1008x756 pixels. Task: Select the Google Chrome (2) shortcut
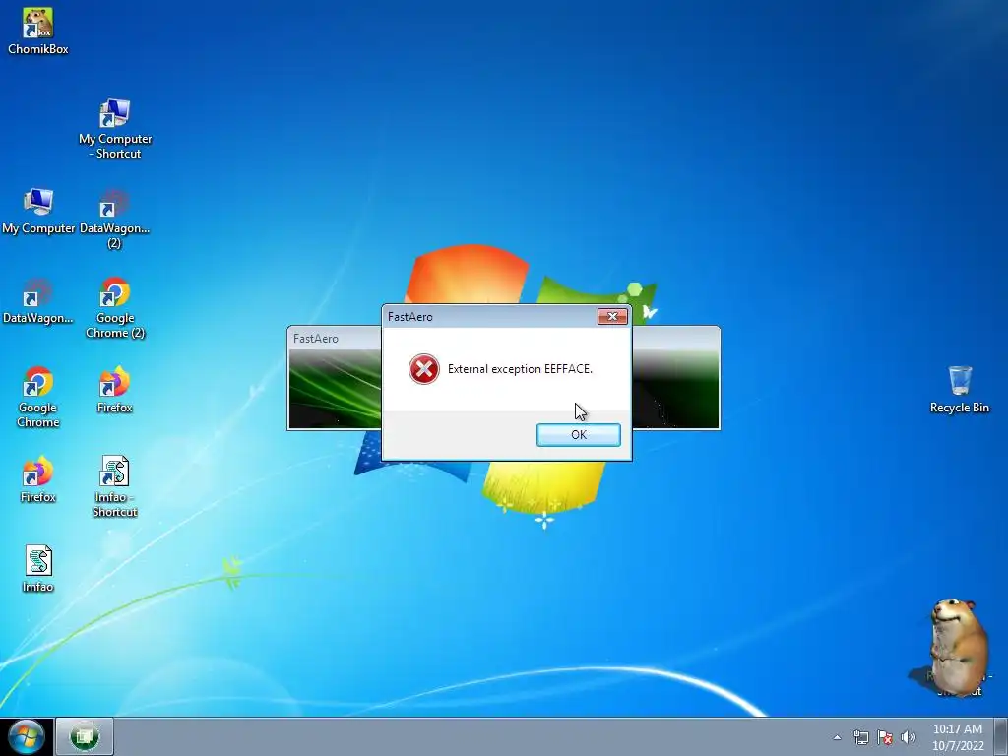pyautogui.click(x=115, y=307)
